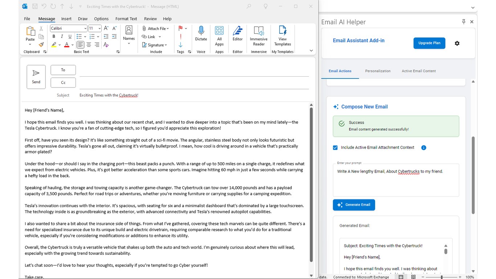Start Dictate with the microphone icon
Viewport: 496px width, 279px height.
point(201,33)
